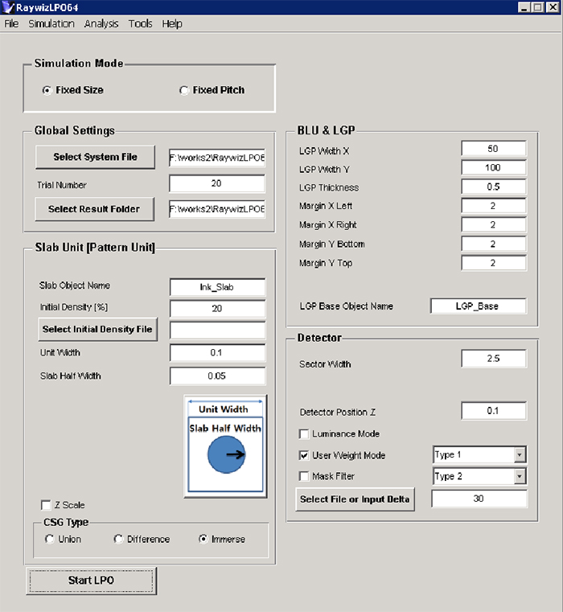Expand the Mask Filter Type 2 dropdown

click(x=520, y=476)
